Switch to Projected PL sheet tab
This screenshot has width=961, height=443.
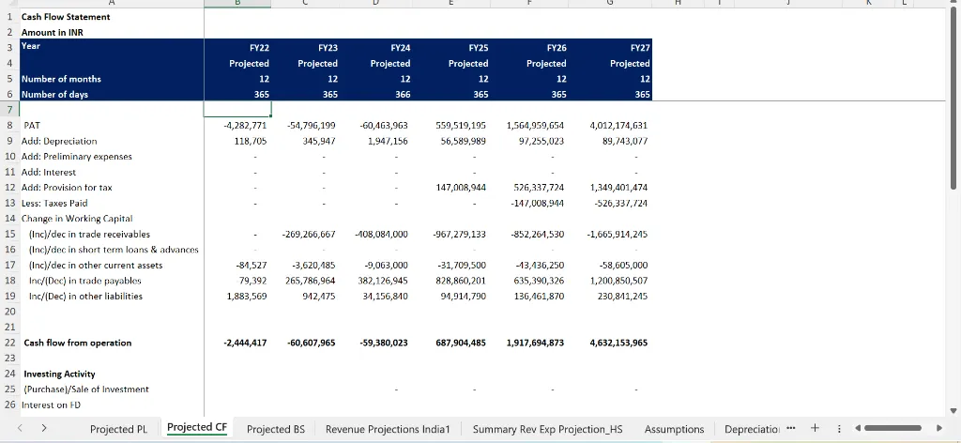(118, 429)
